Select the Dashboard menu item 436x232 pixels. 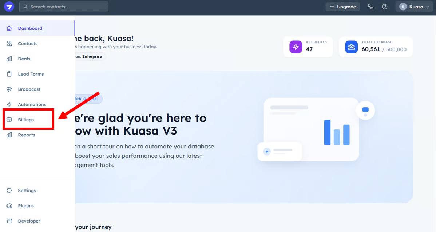click(x=30, y=28)
